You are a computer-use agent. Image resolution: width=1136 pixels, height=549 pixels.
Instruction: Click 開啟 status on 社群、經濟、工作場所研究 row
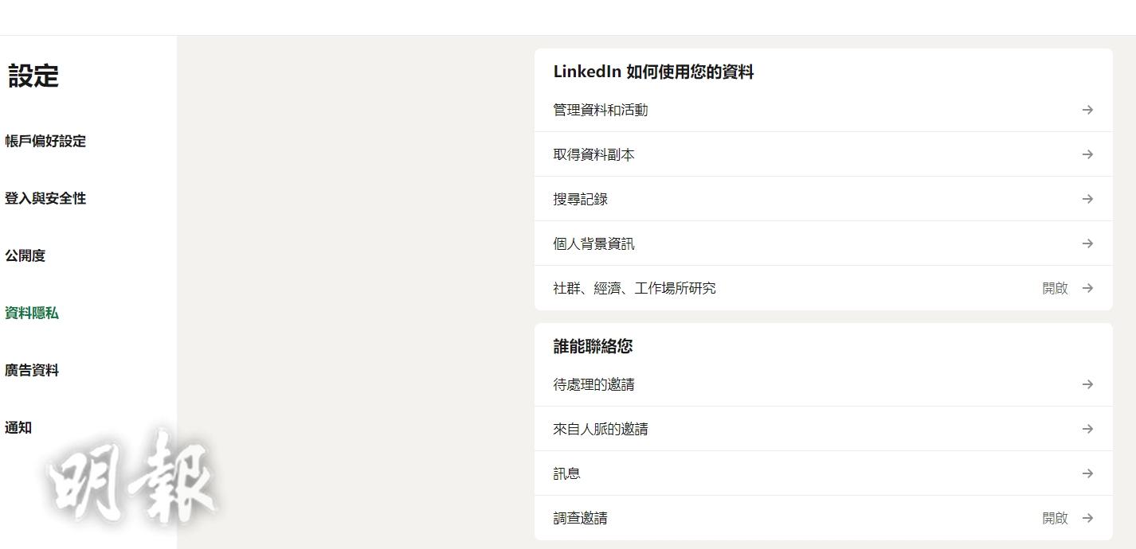1055,288
